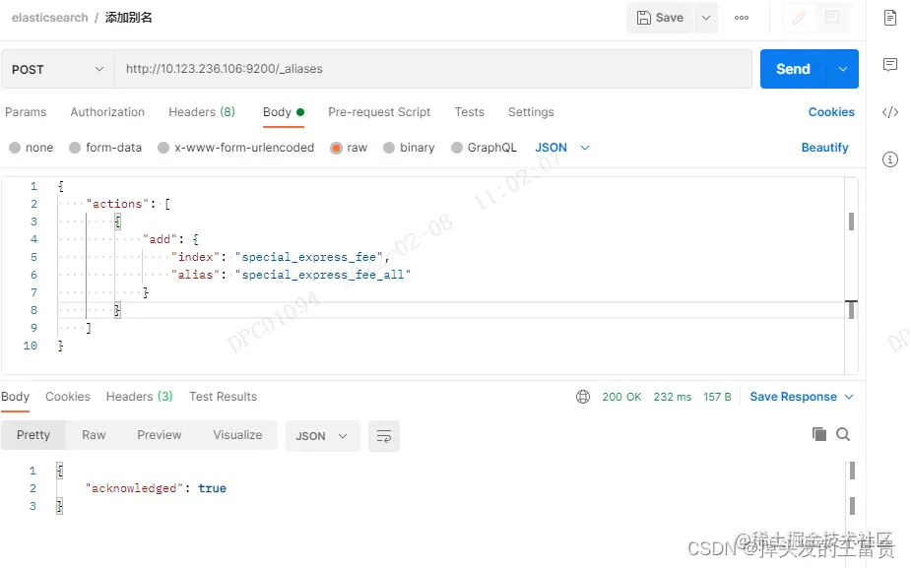Image resolution: width=911 pixels, height=568 pixels.
Task: Click the Save button
Action: point(660,18)
